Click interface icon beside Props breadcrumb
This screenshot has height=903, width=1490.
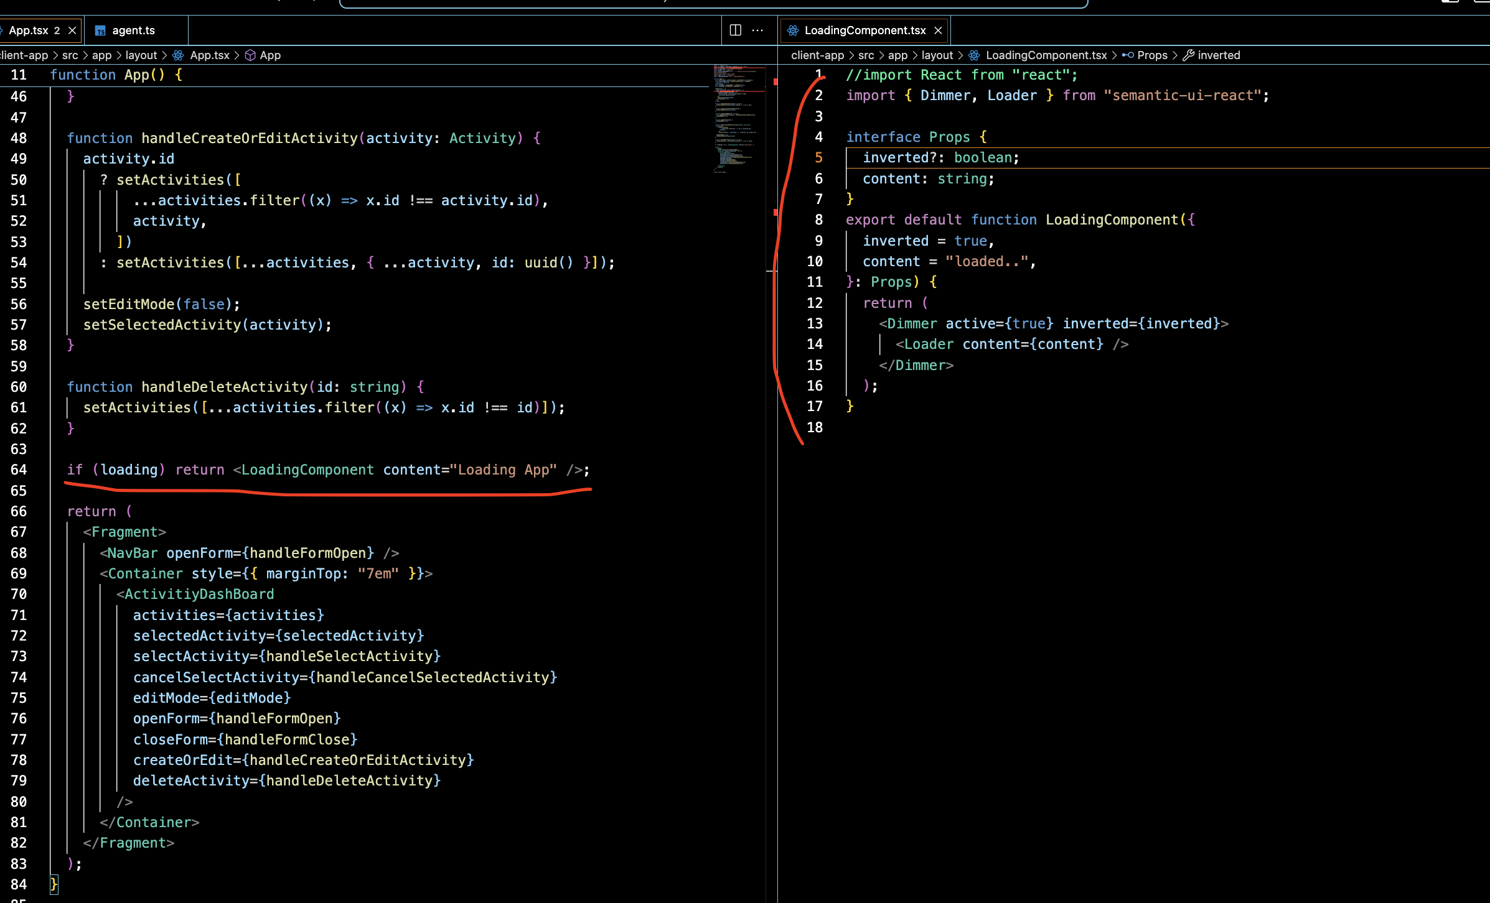[1127, 55]
